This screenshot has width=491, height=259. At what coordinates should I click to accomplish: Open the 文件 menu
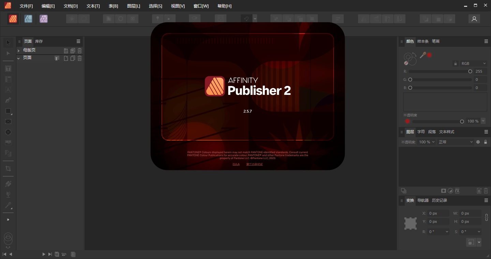pyautogui.click(x=26, y=6)
